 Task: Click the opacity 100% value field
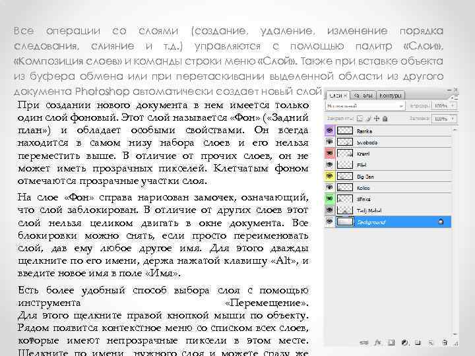click(x=441, y=105)
